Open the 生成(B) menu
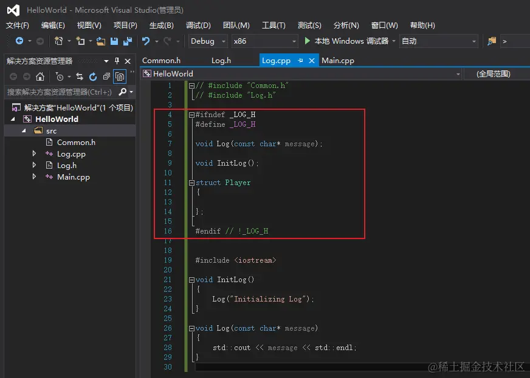This screenshot has height=378, width=530. (x=161, y=25)
